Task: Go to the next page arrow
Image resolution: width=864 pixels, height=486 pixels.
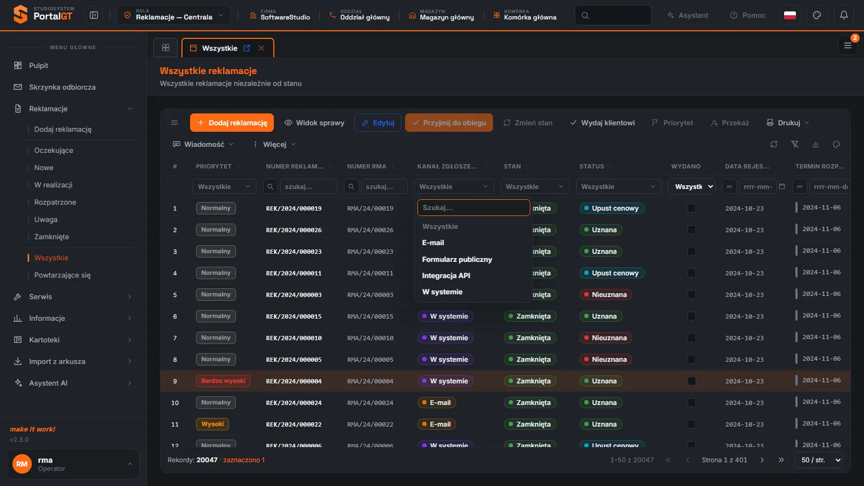Action: pos(762,460)
